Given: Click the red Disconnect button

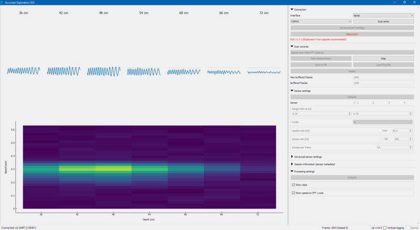Looking at the screenshot, I should tap(352, 34).
